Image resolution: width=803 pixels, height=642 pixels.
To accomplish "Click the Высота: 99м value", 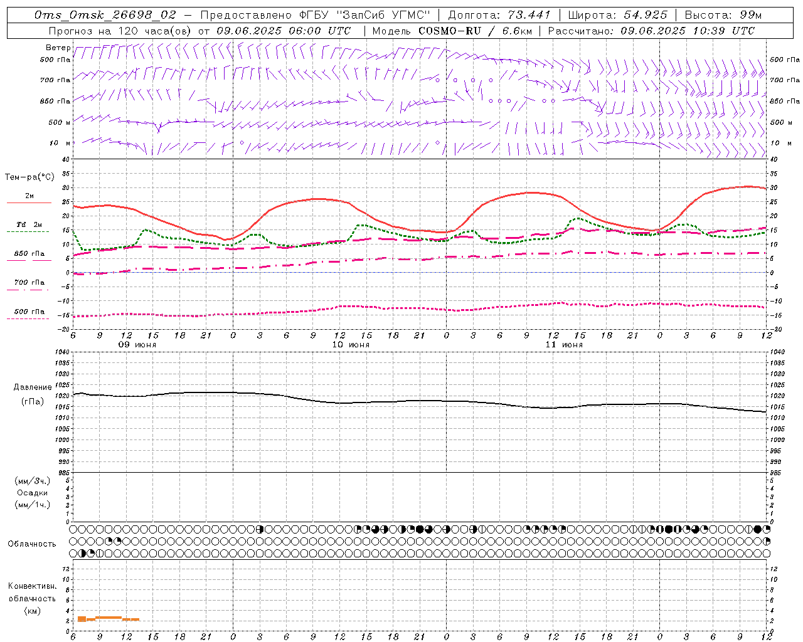I will coord(723,15).
